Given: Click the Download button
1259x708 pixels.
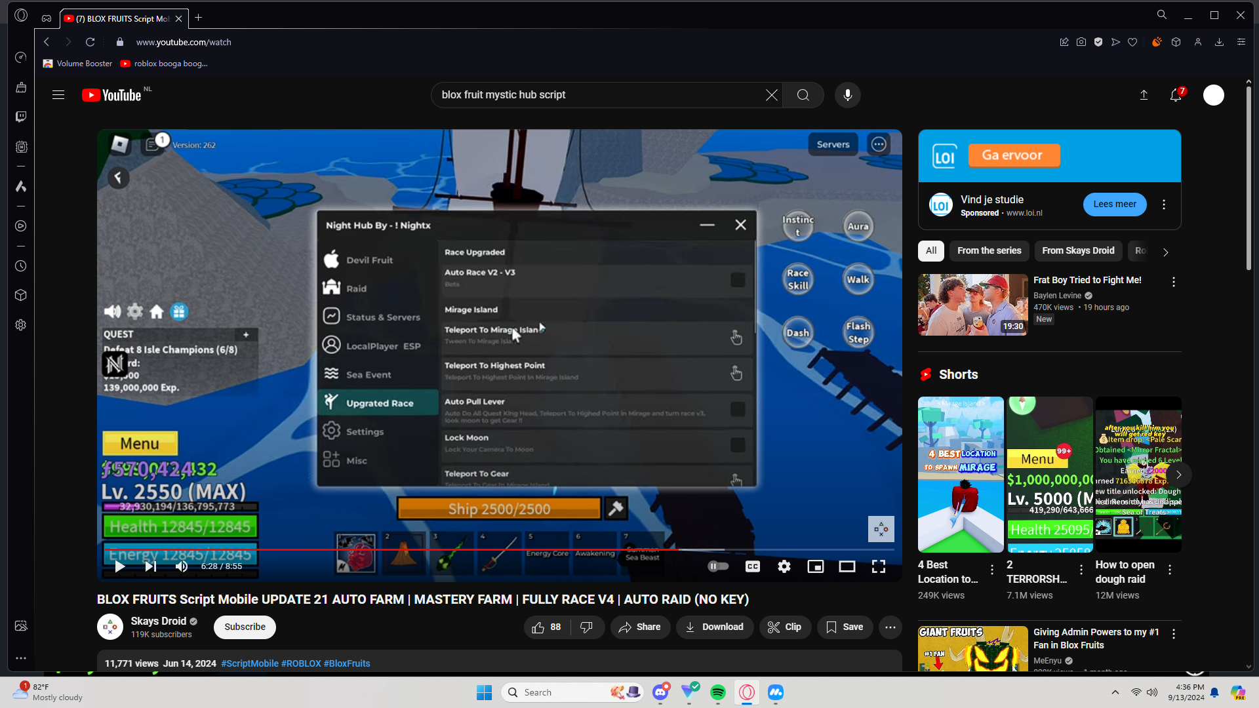Looking at the screenshot, I should pos(715,627).
